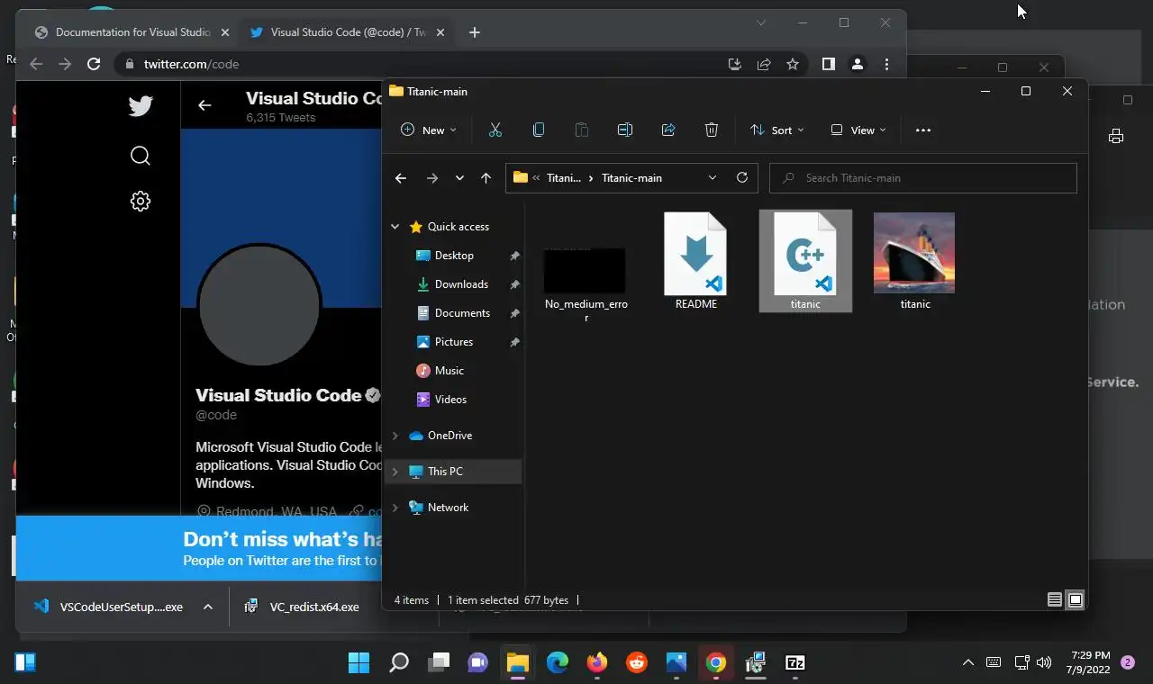1153x684 pixels.
Task: Click the Copy icon in Explorer toolbar
Action: point(538,130)
